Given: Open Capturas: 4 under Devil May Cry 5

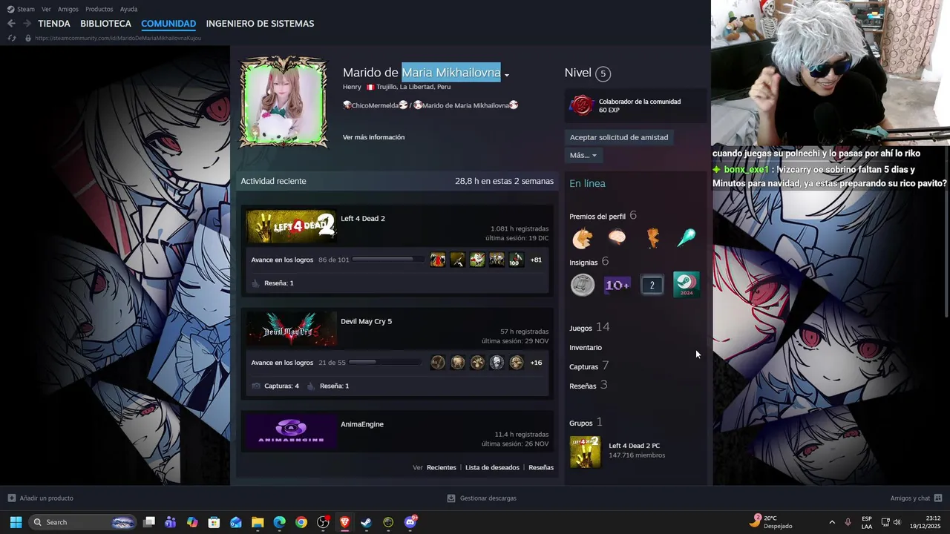Looking at the screenshot, I should [281, 386].
